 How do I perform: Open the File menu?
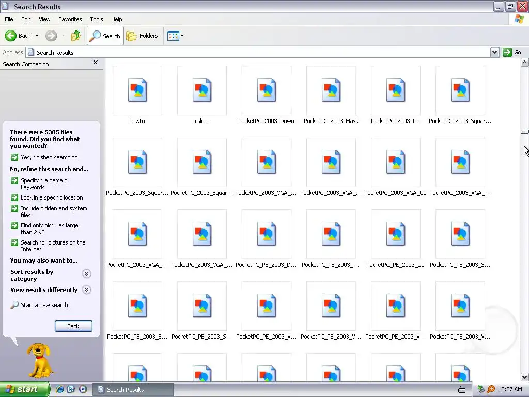click(9, 19)
